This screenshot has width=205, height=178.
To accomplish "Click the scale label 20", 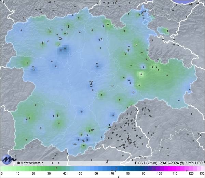I will (x=33, y=174).
